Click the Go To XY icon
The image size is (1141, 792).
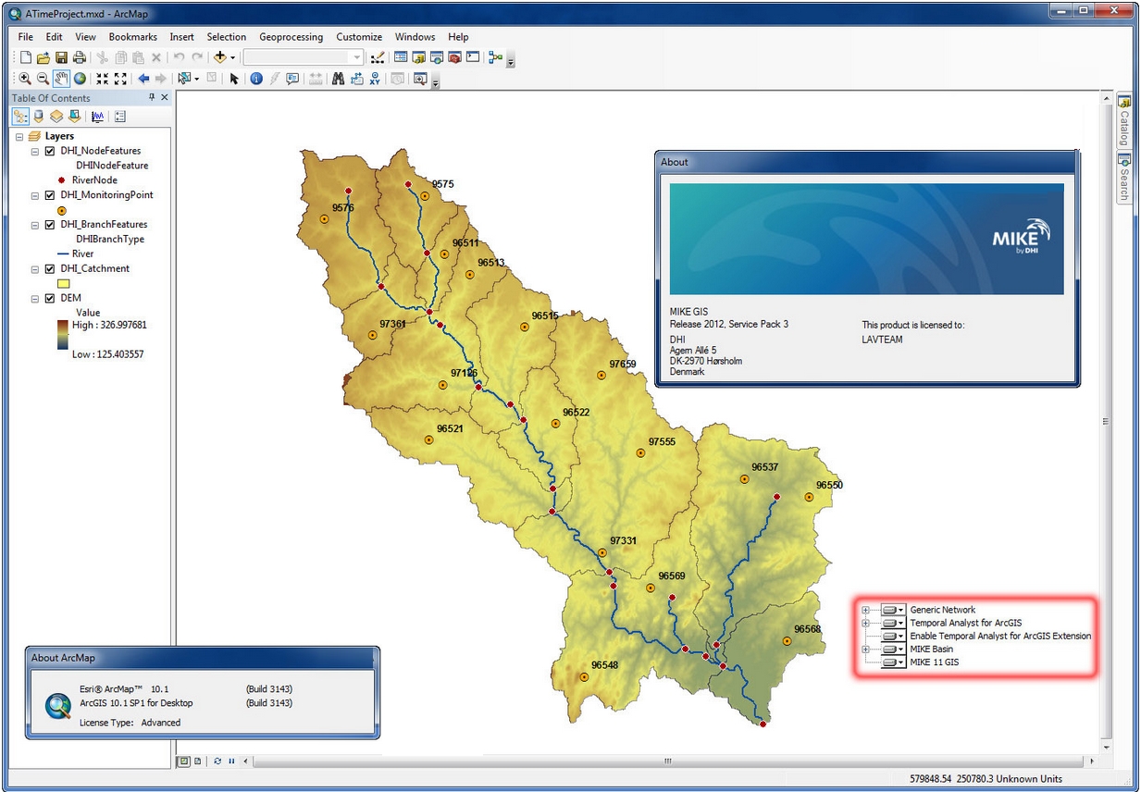pos(375,79)
